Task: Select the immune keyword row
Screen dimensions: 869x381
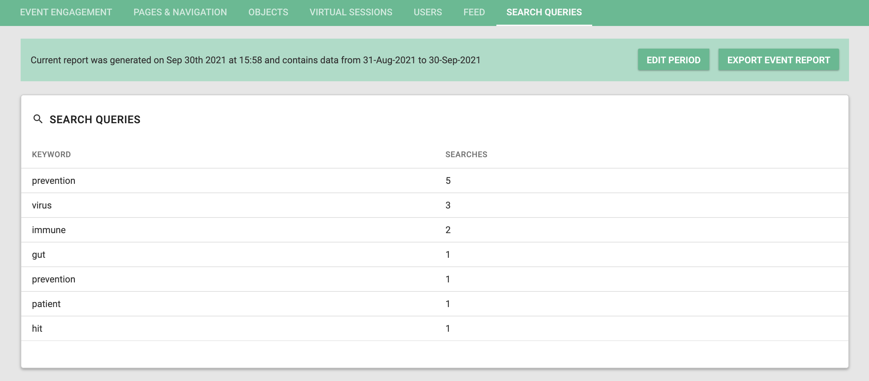Action: tap(435, 230)
